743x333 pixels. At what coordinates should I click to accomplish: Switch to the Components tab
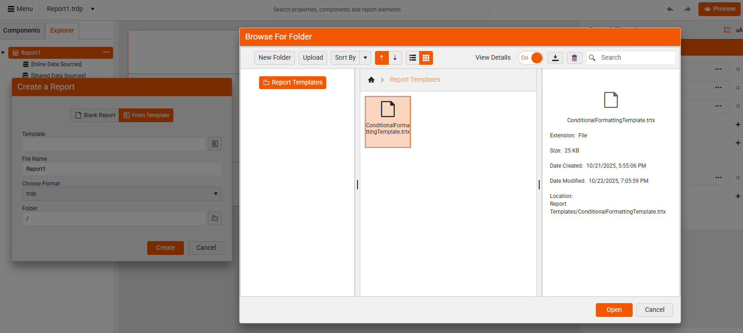pos(22,31)
